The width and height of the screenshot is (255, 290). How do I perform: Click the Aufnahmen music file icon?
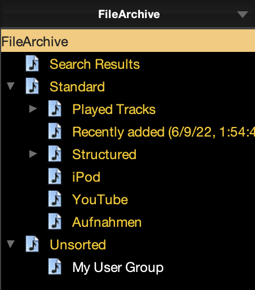coord(55,222)
